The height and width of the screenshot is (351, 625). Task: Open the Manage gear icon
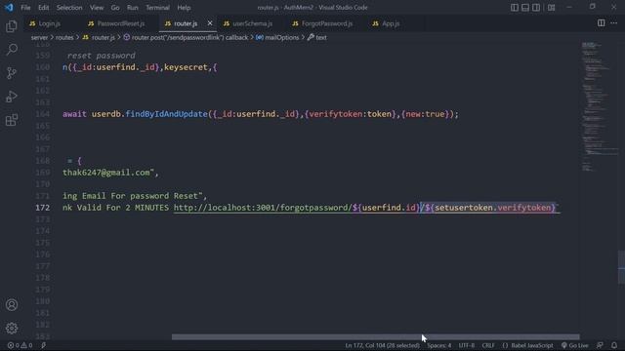point(12,329)
